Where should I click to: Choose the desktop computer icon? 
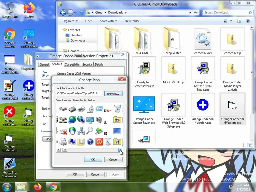coord(72,141)
